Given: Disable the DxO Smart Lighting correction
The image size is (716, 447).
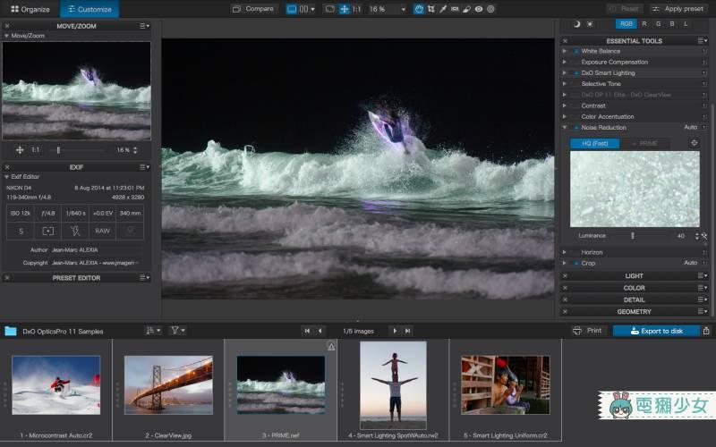Looking at the screenshot, I should pos(575,73).
